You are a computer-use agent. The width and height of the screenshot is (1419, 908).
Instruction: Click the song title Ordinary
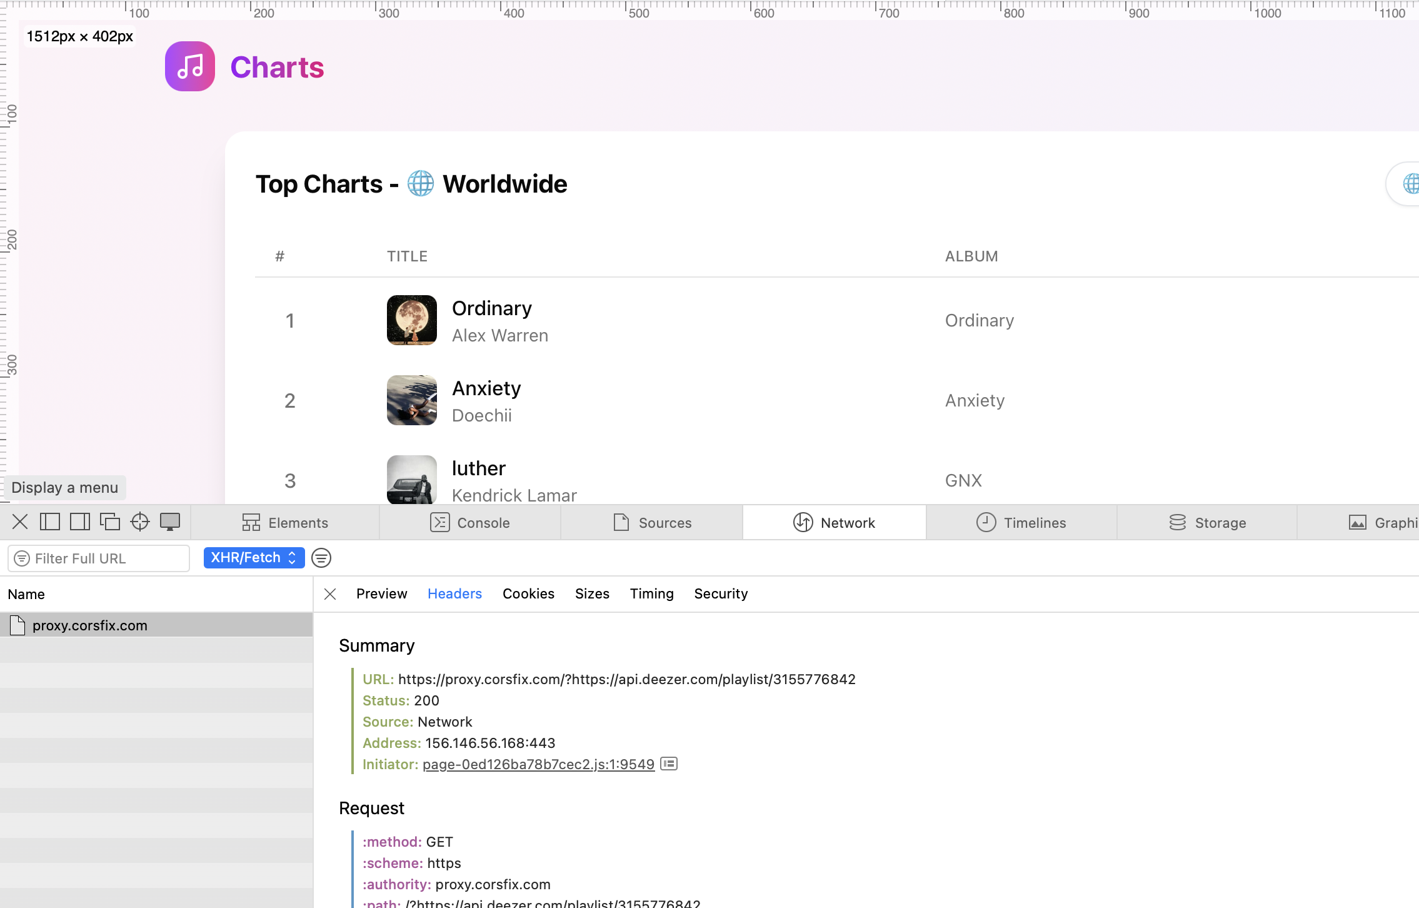coord(492,308)
